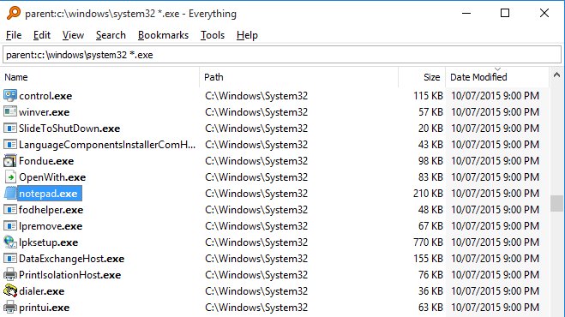
Task: Select the winver.exe file name
Action: coord(45,112)
